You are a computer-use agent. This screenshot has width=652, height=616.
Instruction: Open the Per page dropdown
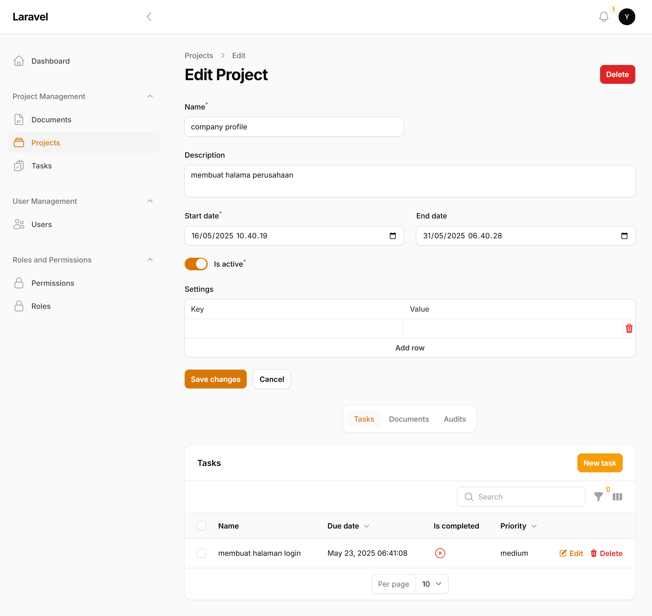point(432,584)
